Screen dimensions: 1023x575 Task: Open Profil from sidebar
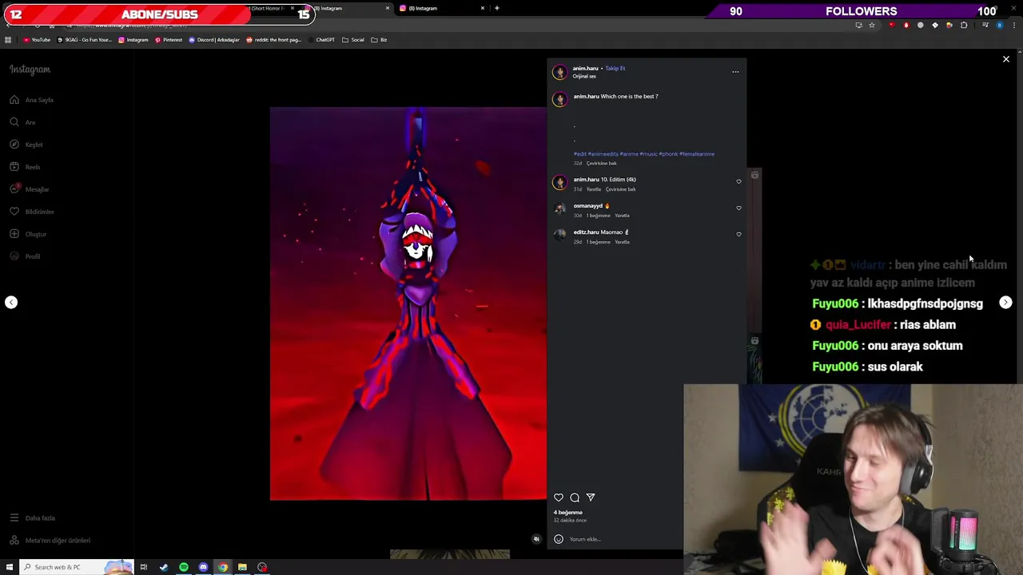click(x=25, y=256)
